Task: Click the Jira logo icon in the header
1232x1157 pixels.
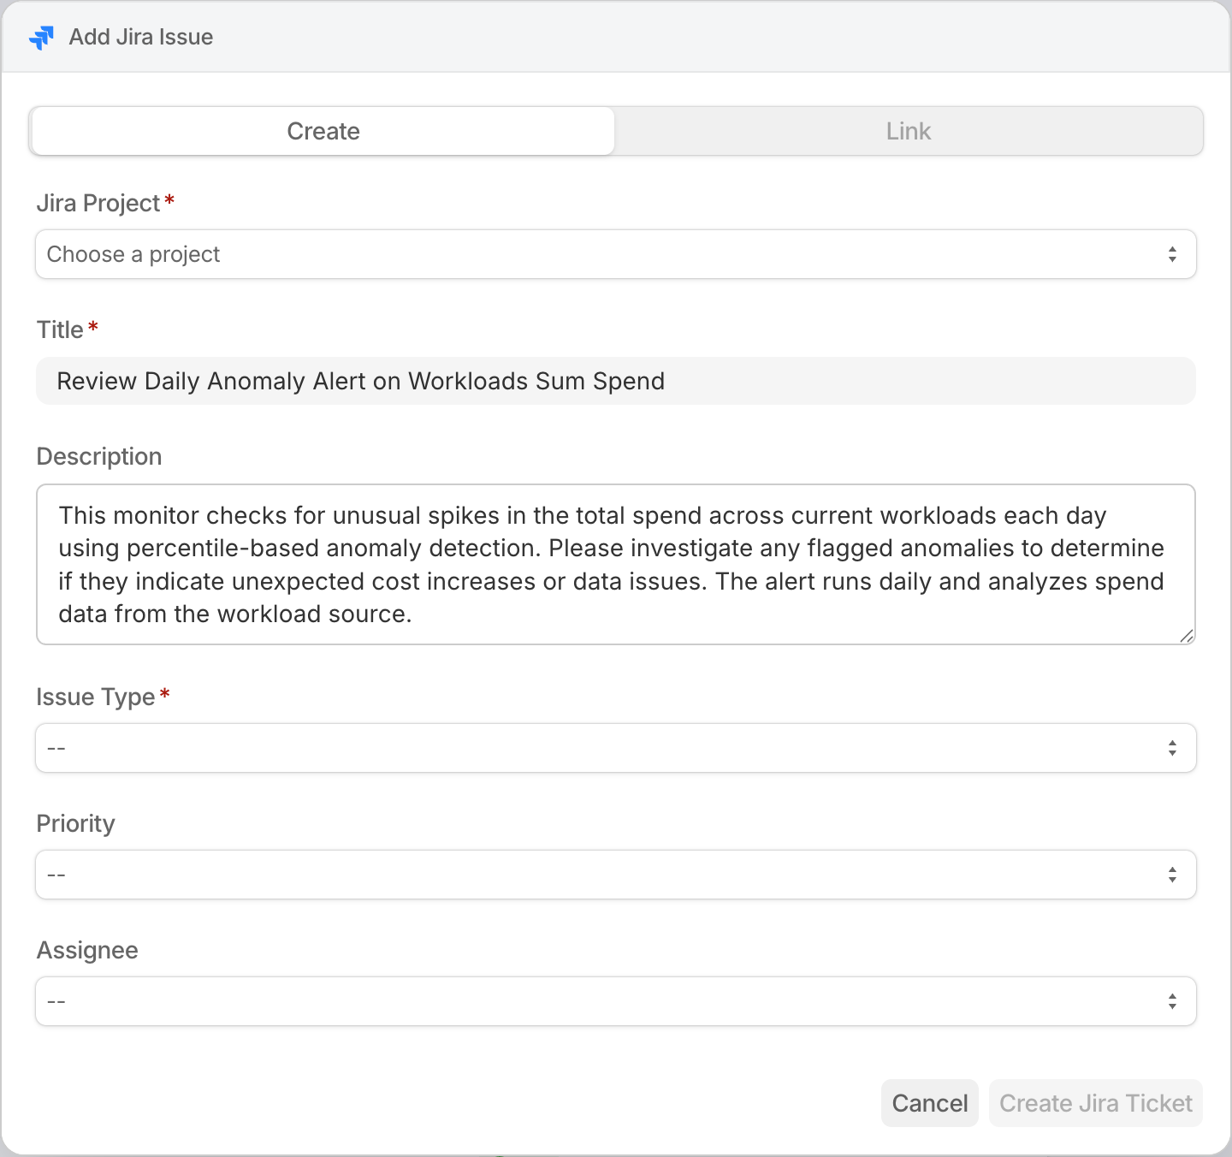Action: [41, 38]
